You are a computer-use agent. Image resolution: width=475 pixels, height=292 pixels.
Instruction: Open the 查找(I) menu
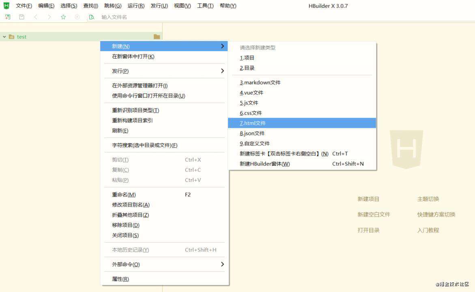(x=90, y=6)
